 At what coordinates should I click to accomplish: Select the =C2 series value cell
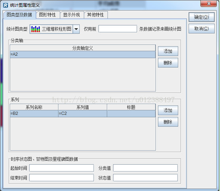coord(83,114)
